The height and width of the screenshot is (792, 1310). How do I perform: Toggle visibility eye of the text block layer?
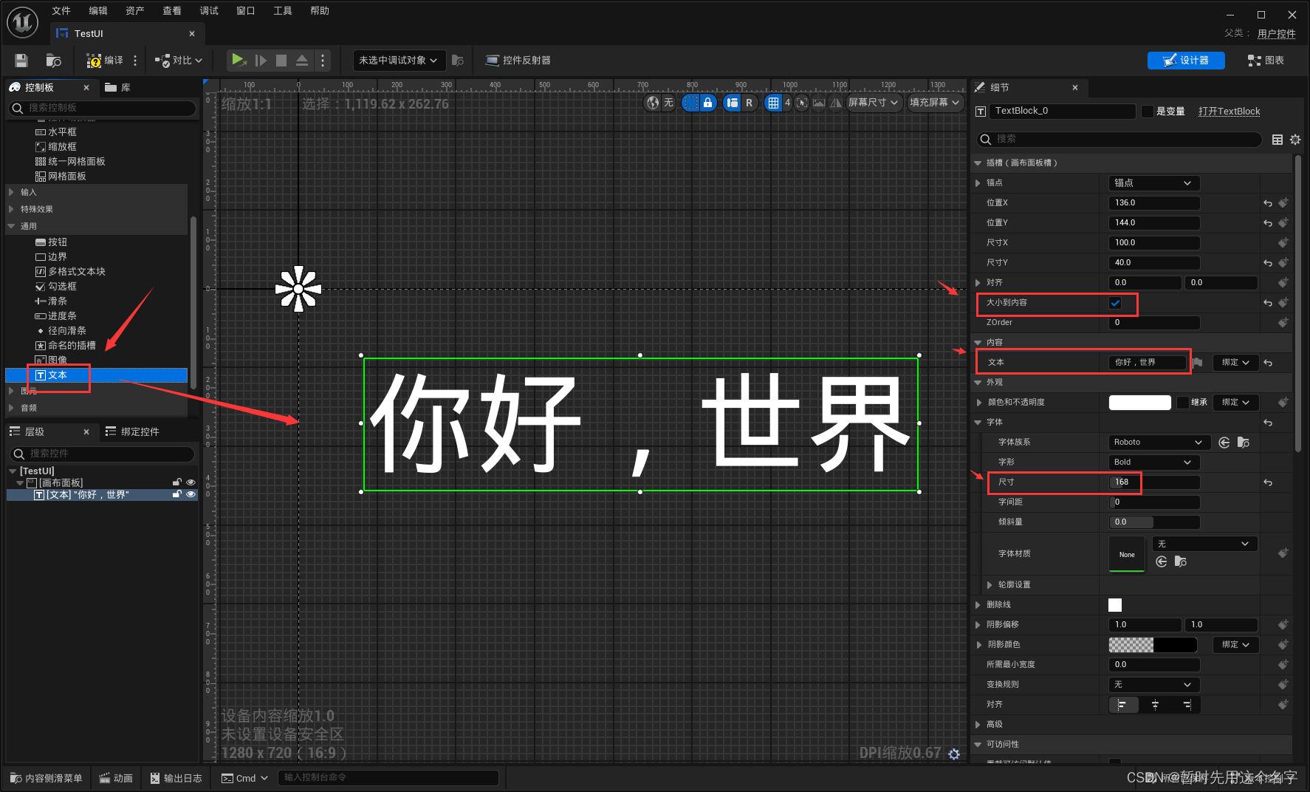[x=191, y=494]
